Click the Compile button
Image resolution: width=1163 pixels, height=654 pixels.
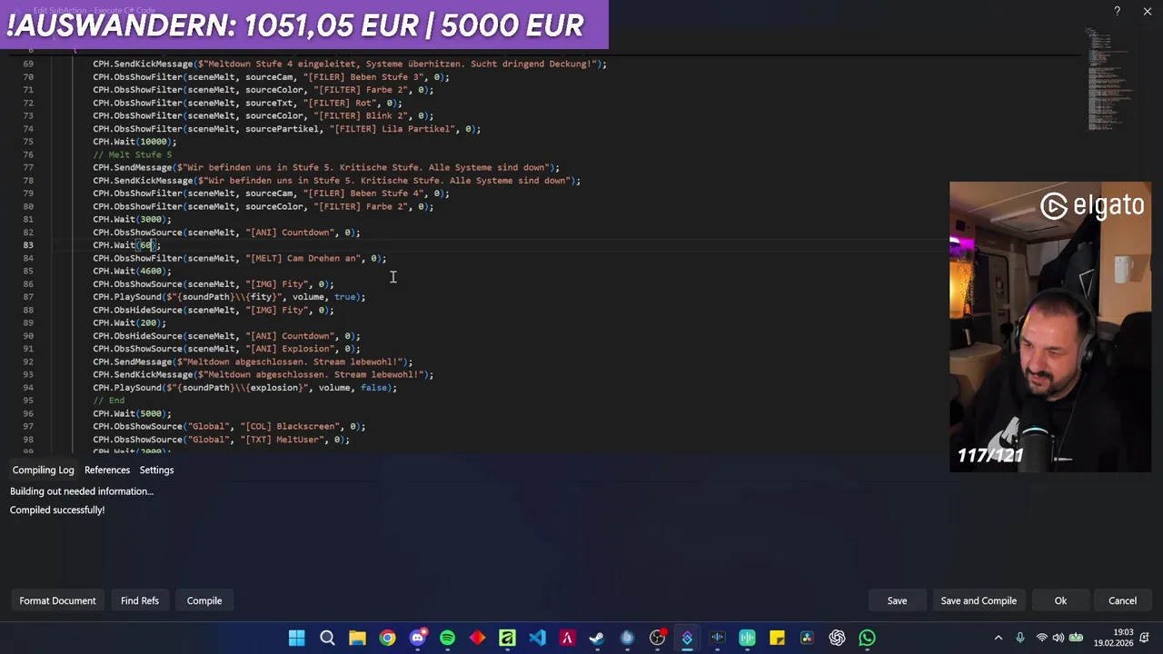(204, 600)
